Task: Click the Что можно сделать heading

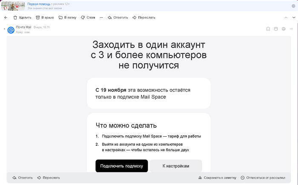Action: point(126,125)
